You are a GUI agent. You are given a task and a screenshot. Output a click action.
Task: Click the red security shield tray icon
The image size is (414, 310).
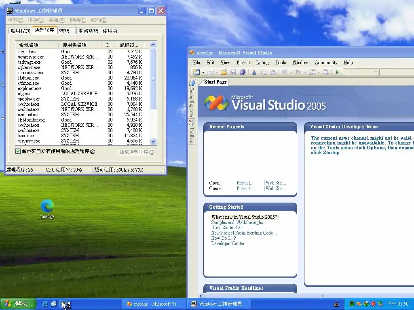click(373, 304)
